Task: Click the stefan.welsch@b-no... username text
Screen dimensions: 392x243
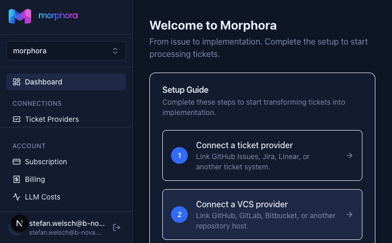Action: [x=67, y=223]
